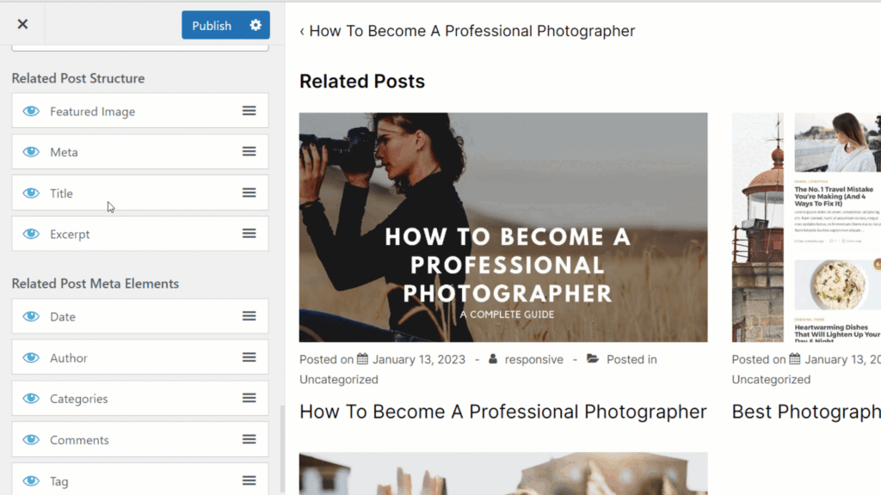Click drag handle icon for Featured Image
The width and height of the screenshot is (881, 495).
coord(249,111)
